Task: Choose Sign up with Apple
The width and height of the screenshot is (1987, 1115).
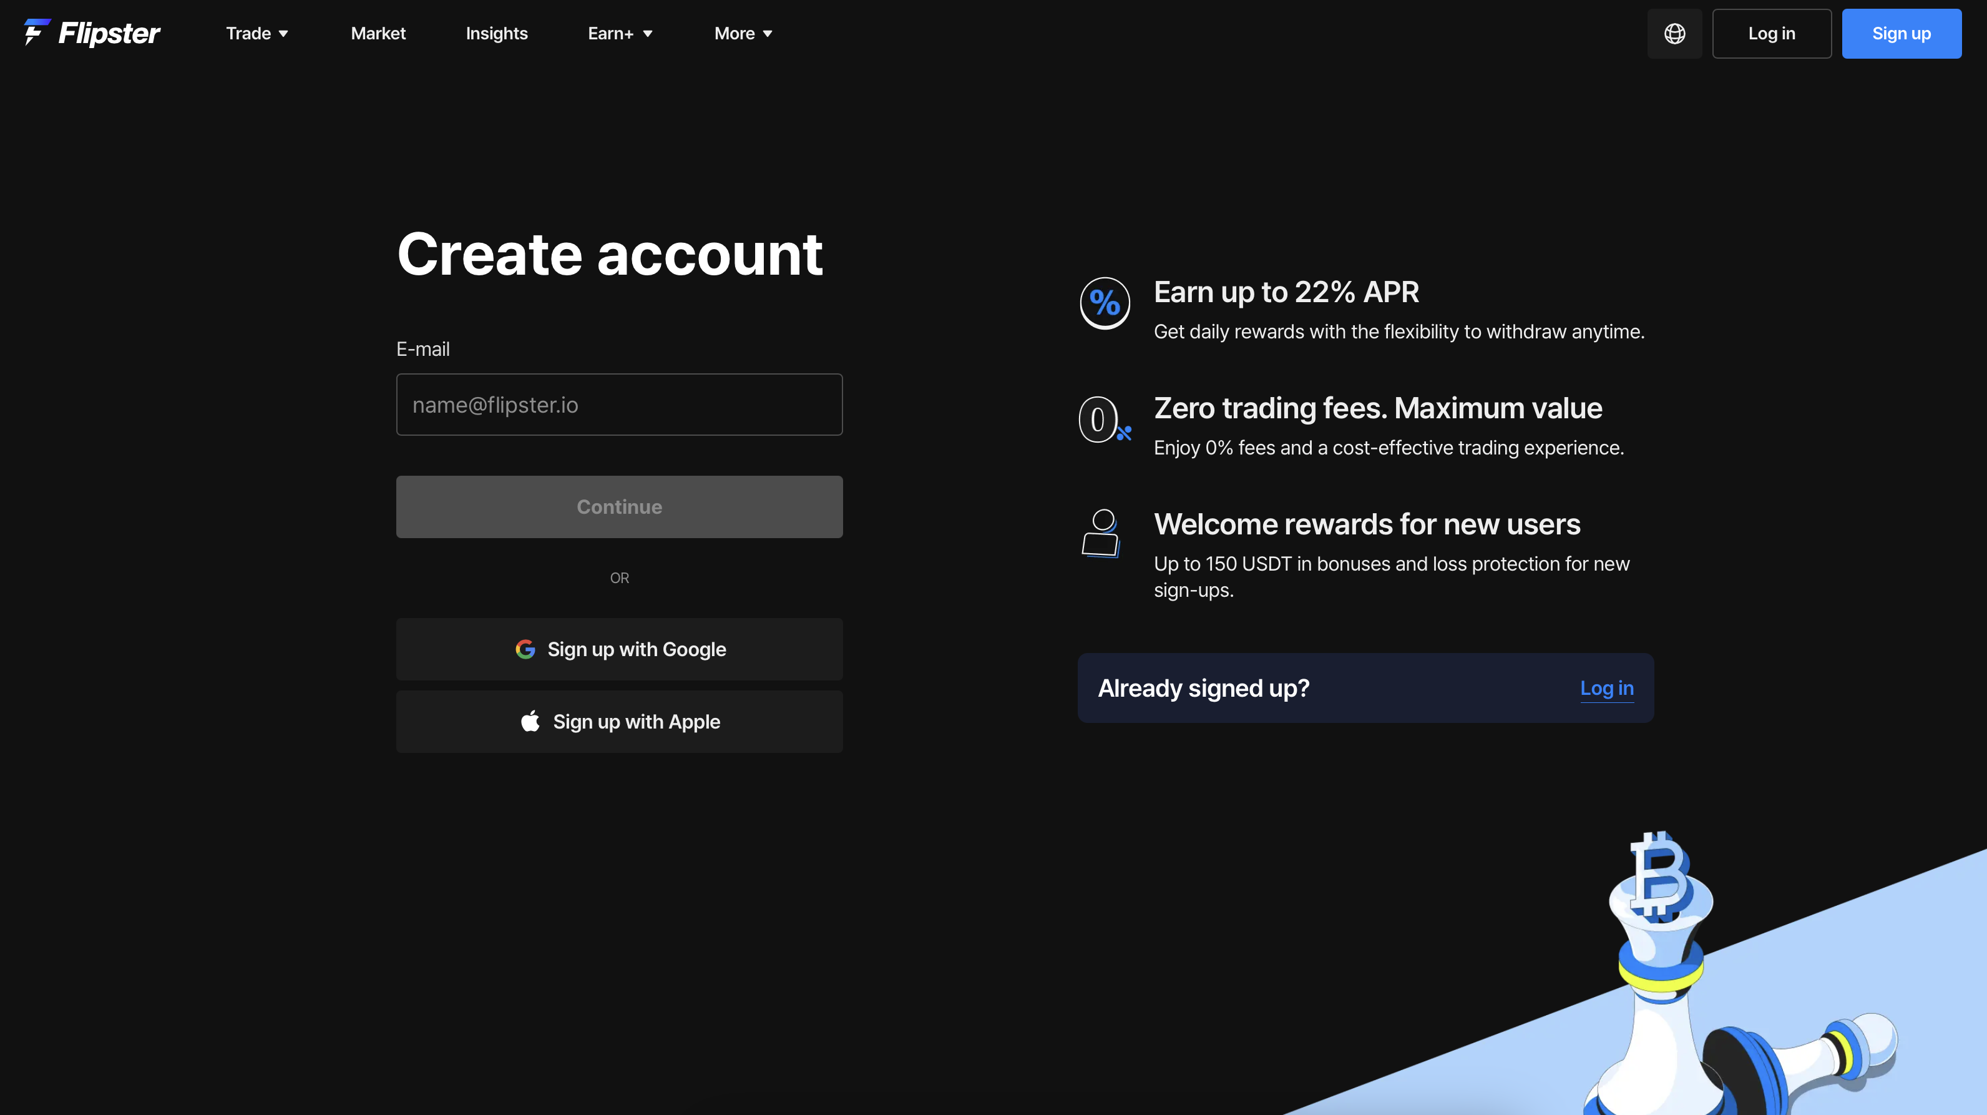Action: coord(620,722)
